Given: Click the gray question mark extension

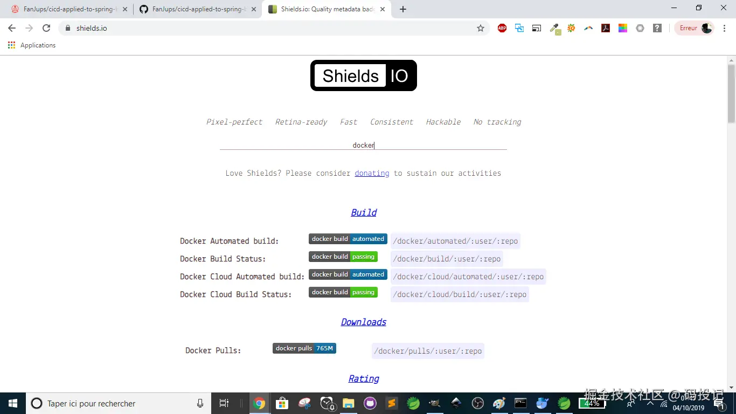Looking at the screenshot, I should click(x=657, y=28).
